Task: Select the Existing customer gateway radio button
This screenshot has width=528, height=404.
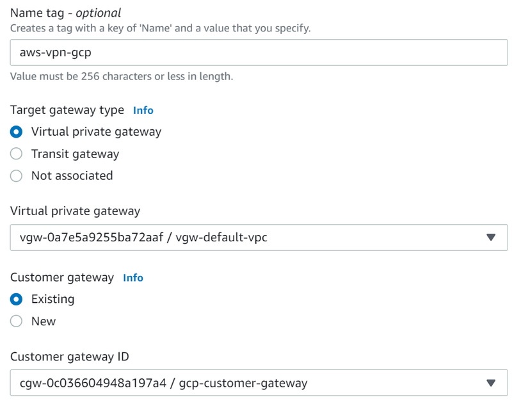Action: [x=17, y=299]
